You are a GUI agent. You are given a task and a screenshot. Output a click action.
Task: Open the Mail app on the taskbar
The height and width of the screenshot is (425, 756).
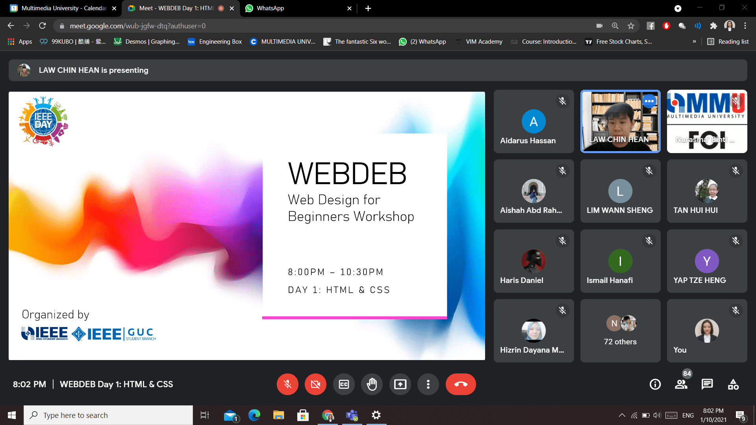[230, 415]
